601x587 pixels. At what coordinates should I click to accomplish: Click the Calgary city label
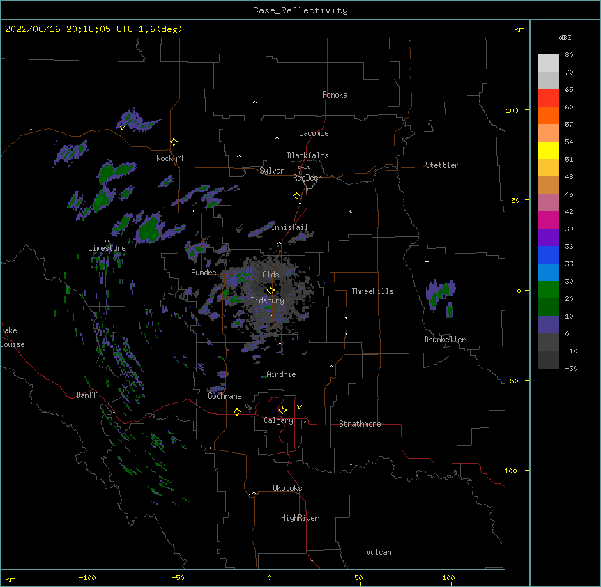tap(278, 420)
